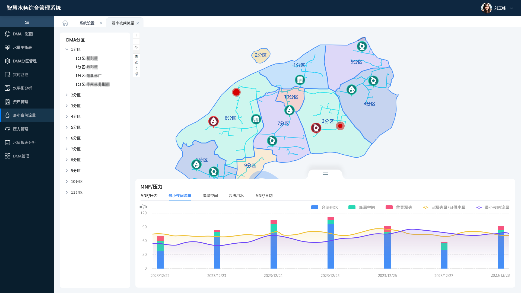This screenshot has height=293, width=521.
Task: Open user dropdown next to 刘玉峰
Action: (x=512, y=8)
